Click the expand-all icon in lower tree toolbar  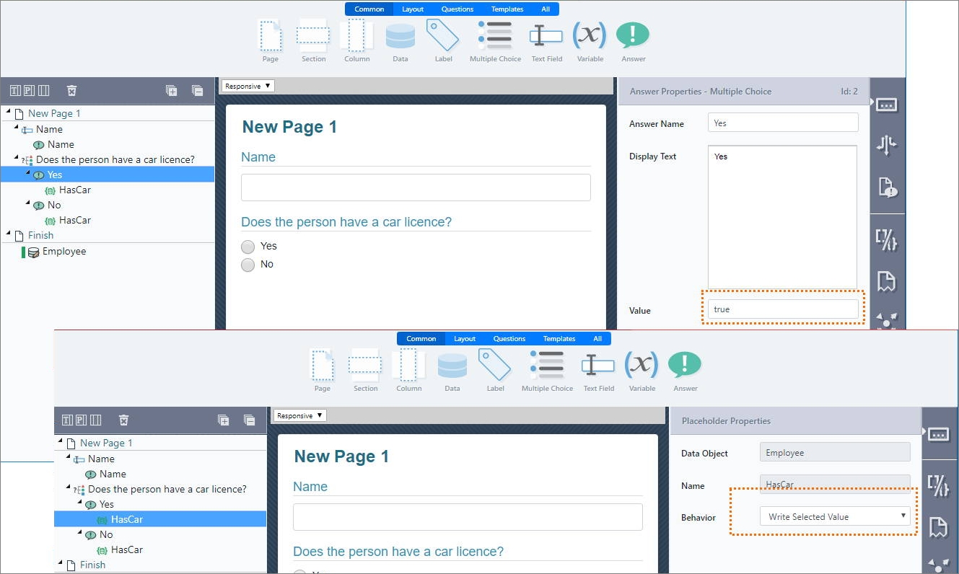tap(223, 420)
